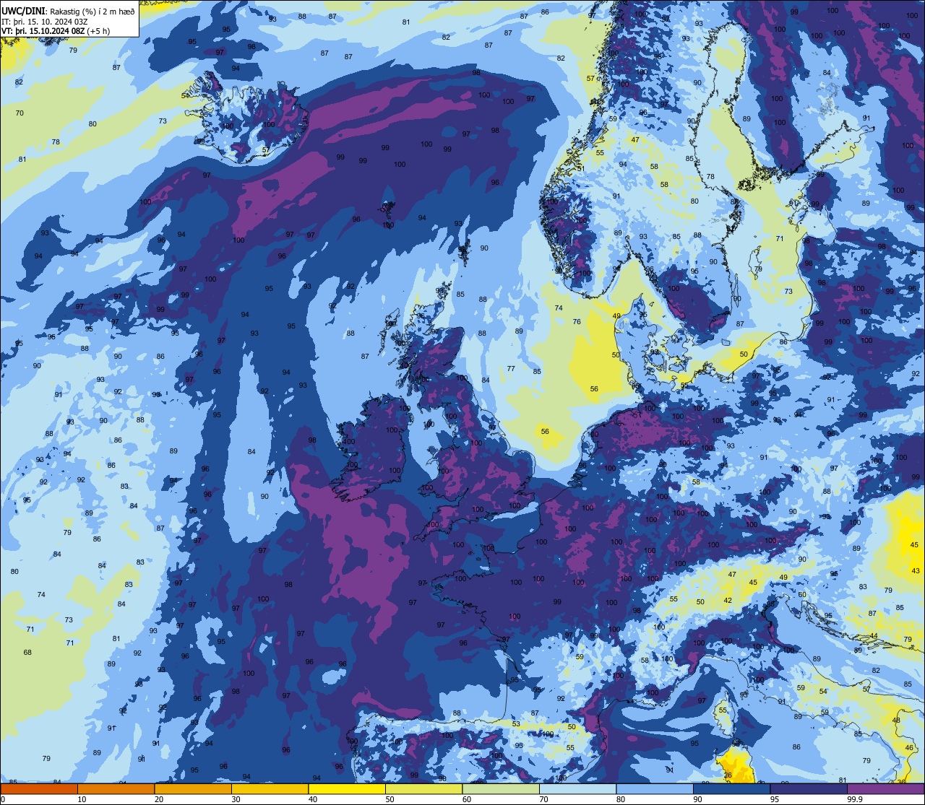Click the map value '46' in southern Italy
Screen dimensions: 925x805
coord(909,748)
